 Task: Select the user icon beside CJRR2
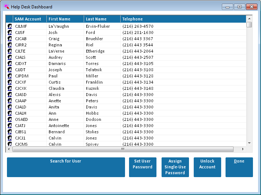click(x=10, y=45)
